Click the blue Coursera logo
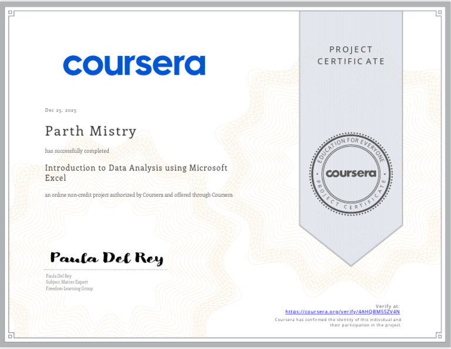 (134, 65)
